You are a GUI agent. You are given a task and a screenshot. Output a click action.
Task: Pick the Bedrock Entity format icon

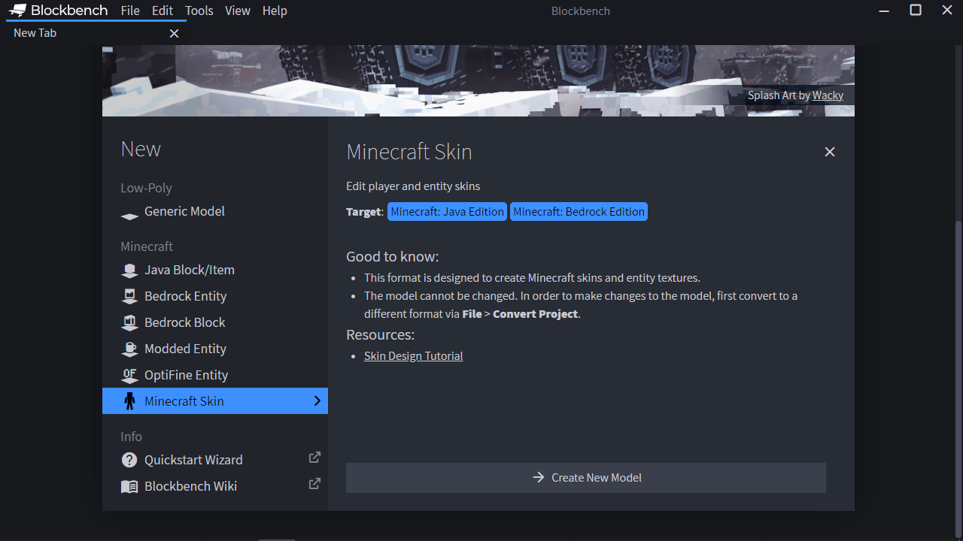[x=129, y=297]
